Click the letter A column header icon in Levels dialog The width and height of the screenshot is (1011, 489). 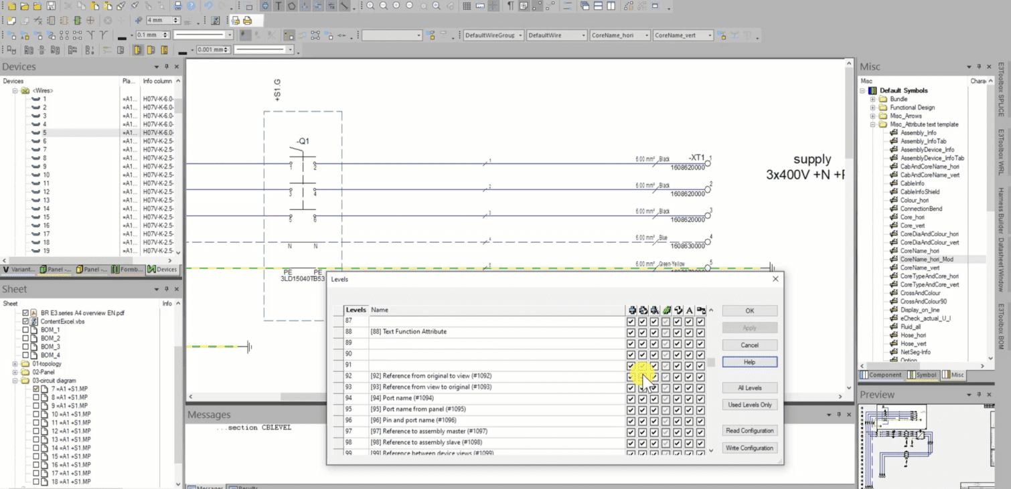click(689, 310)
